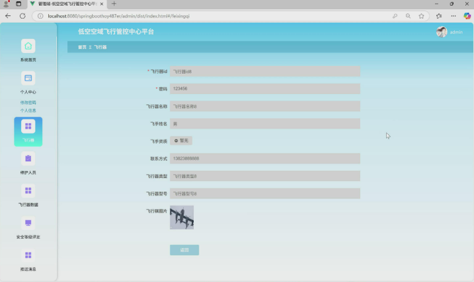Click the 返回 button
474x282 pixels.
[184, 250]
